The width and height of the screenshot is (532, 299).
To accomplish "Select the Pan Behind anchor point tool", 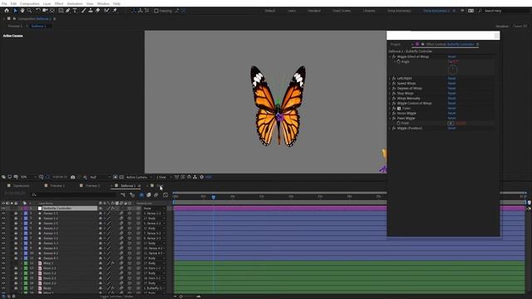I will (52, 11).
